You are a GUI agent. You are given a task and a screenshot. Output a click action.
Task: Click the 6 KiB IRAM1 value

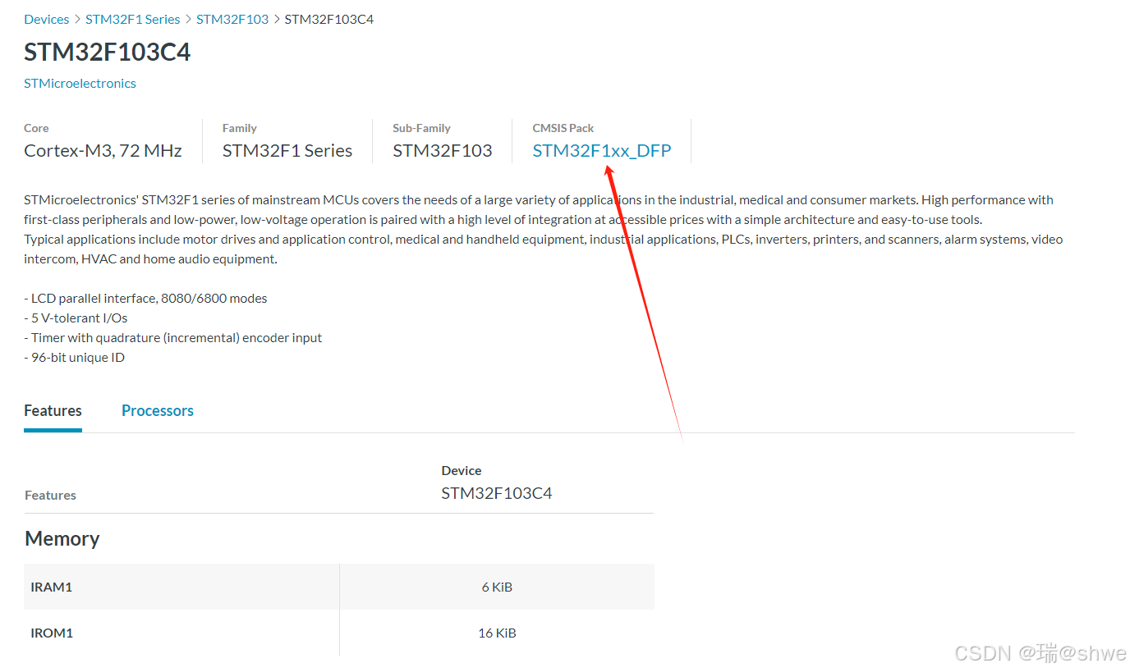tap(497, 587)
